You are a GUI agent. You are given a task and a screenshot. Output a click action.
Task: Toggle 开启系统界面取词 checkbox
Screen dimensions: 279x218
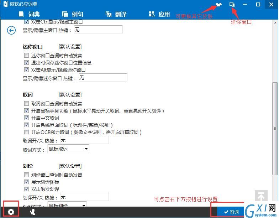click(x=26, y=125)
